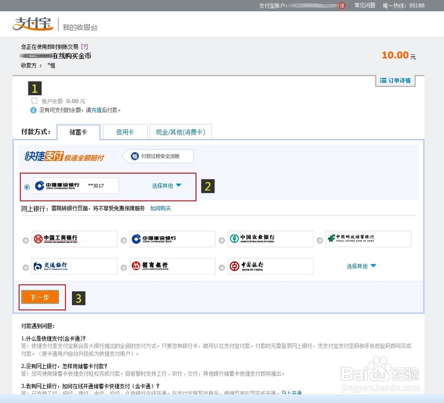Expand 选择其他 dropdown in the quick-pay row
The height and width of the screenshot is (403, 444).
[x=166, y=186]
